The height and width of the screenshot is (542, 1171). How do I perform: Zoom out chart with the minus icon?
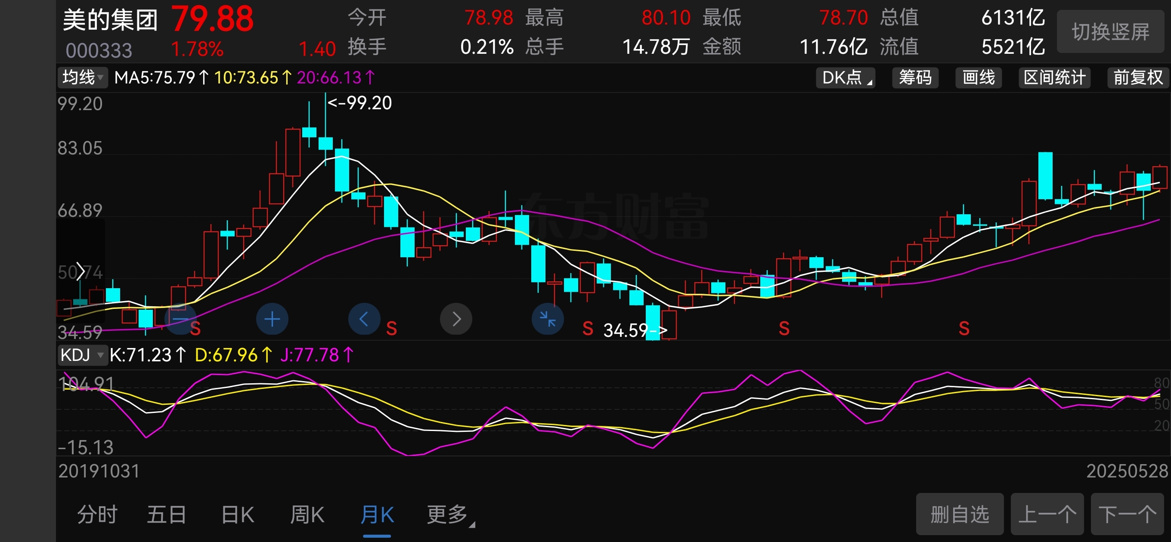coord(180,319)
